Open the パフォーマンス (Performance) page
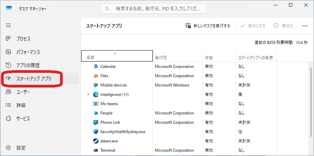314x156 pixels. tap(40, 52)
